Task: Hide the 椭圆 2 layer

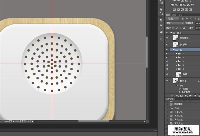Action: (167, 74)
